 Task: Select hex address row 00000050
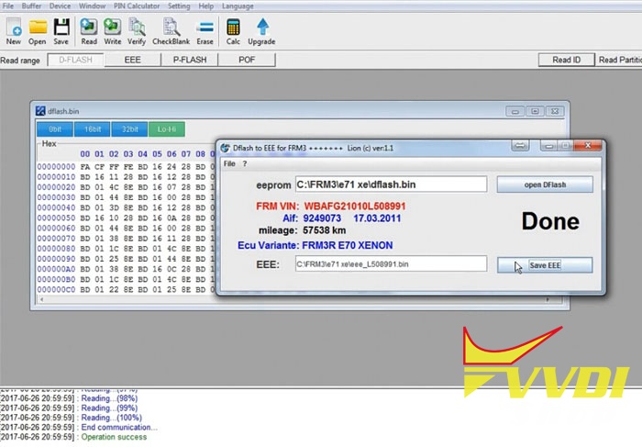point(56,218)
